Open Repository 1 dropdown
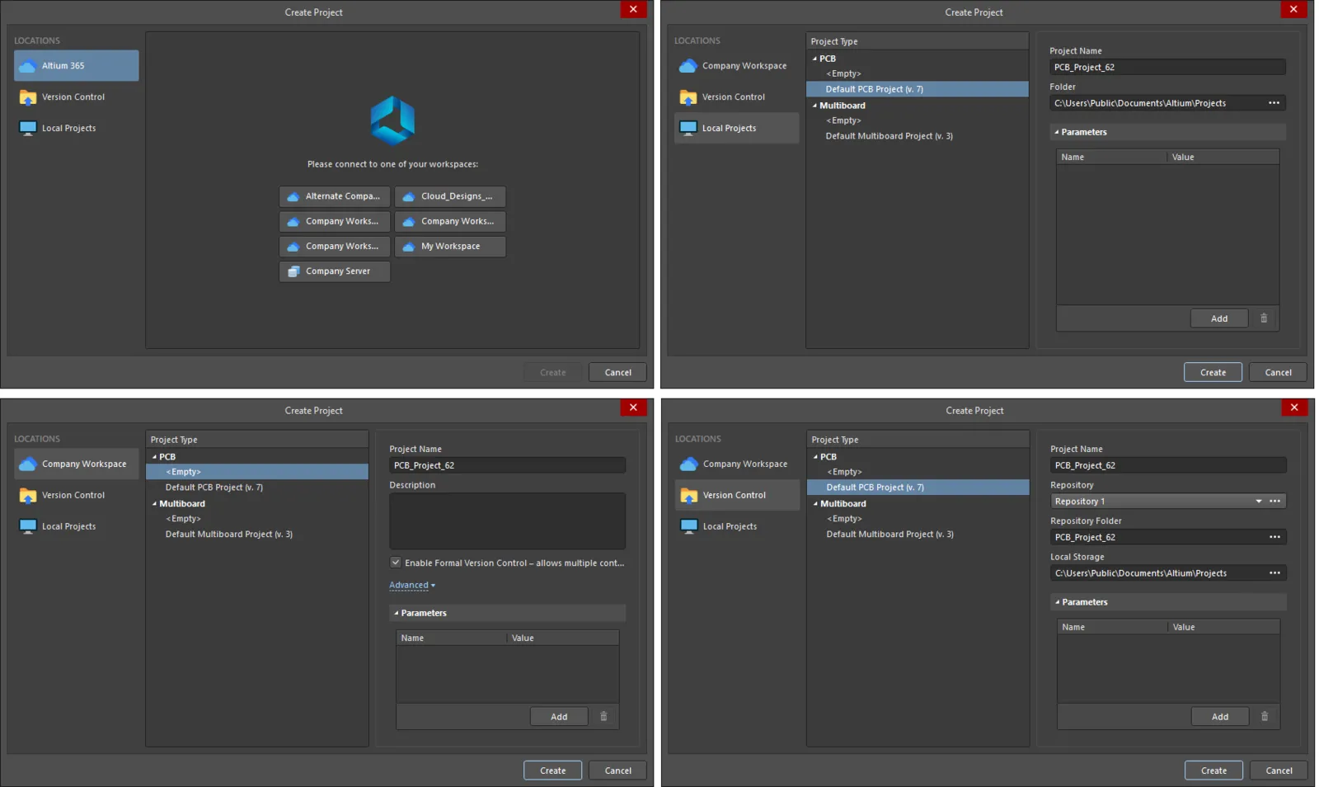Screen dimensions: 1319x787 pos(1259,502)
